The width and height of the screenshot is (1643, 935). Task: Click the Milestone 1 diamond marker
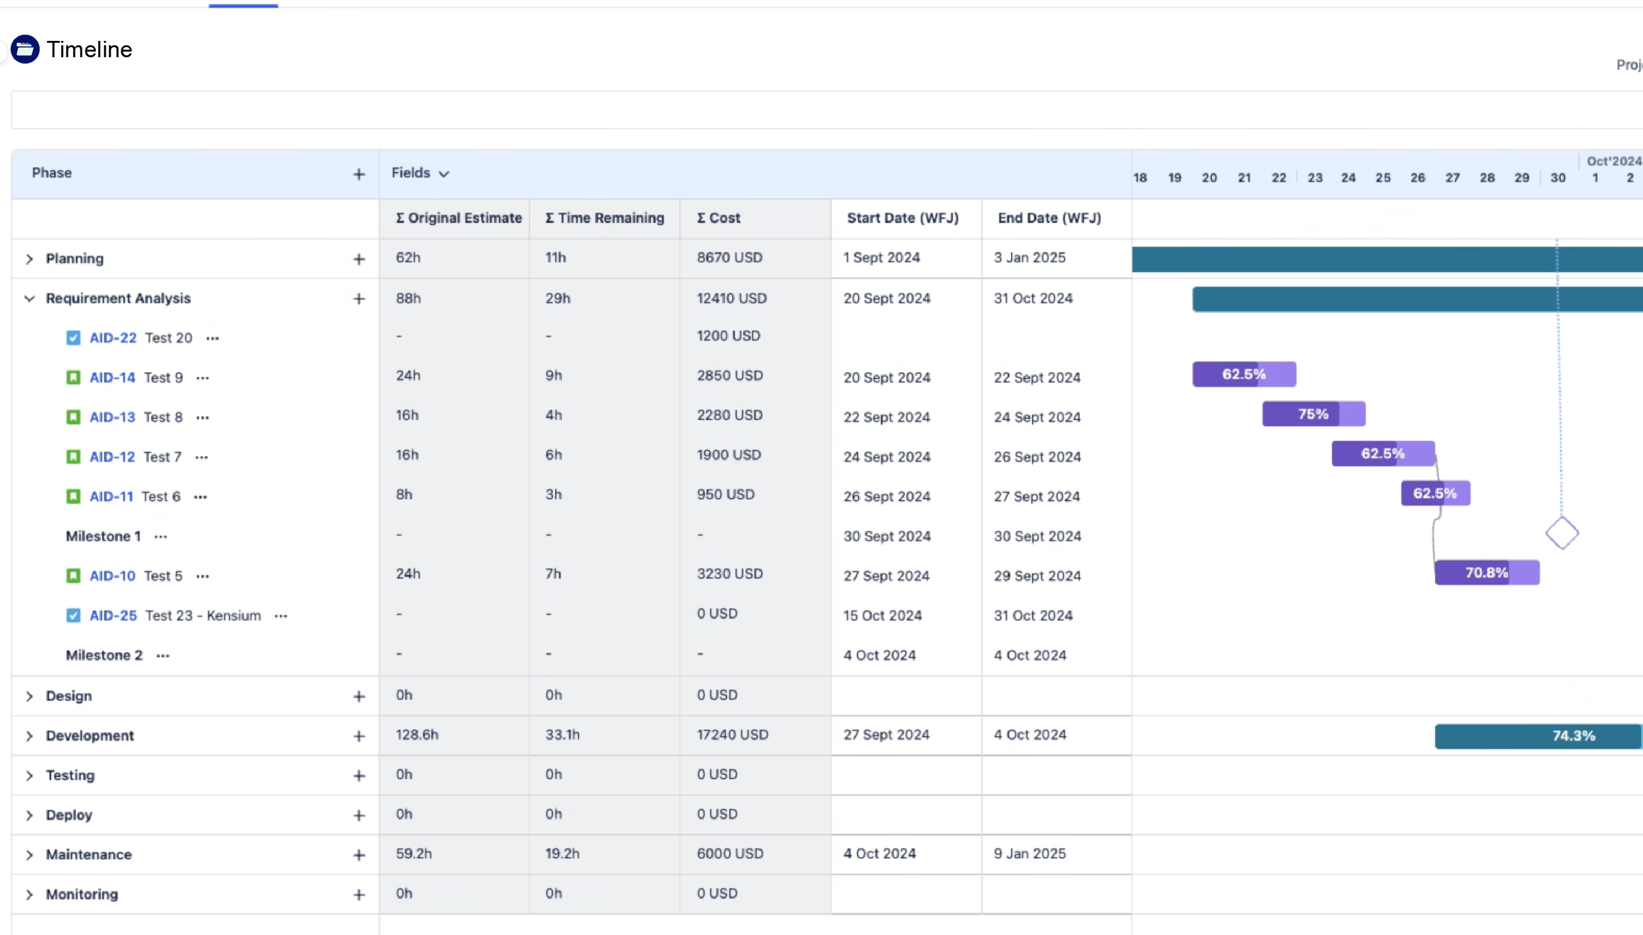1561,533
